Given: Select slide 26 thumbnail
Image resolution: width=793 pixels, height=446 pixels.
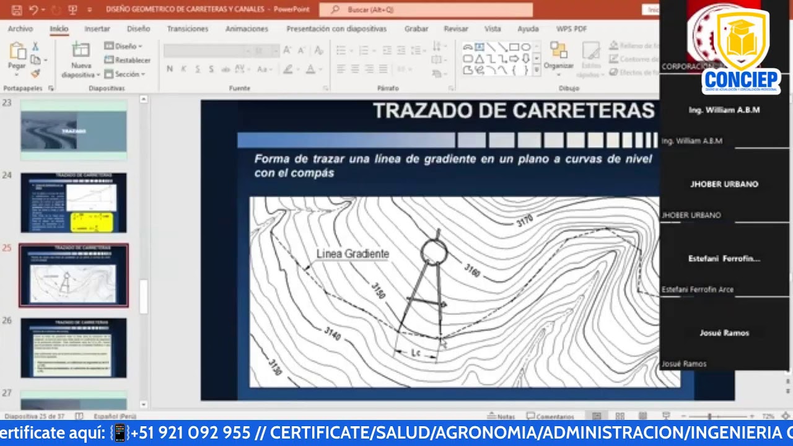Looking at the screenshot, I should pyautogui.click(x=74, y=348).
